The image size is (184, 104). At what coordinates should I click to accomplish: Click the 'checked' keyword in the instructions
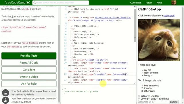click(26, 9)
